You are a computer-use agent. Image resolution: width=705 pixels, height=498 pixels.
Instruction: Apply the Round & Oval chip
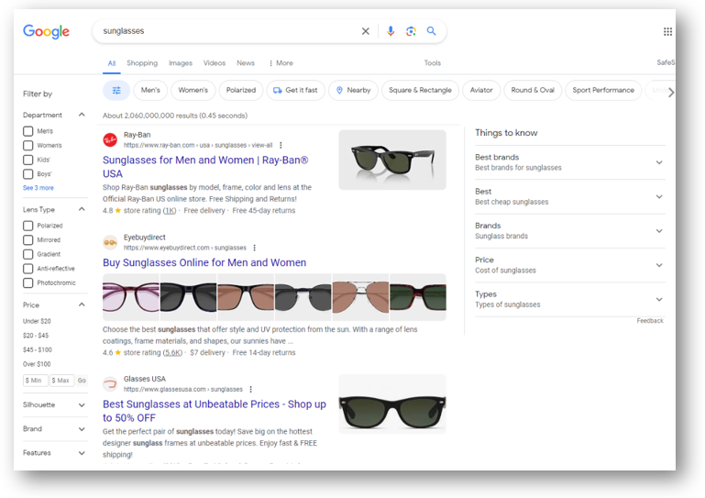tap(533, 91)
